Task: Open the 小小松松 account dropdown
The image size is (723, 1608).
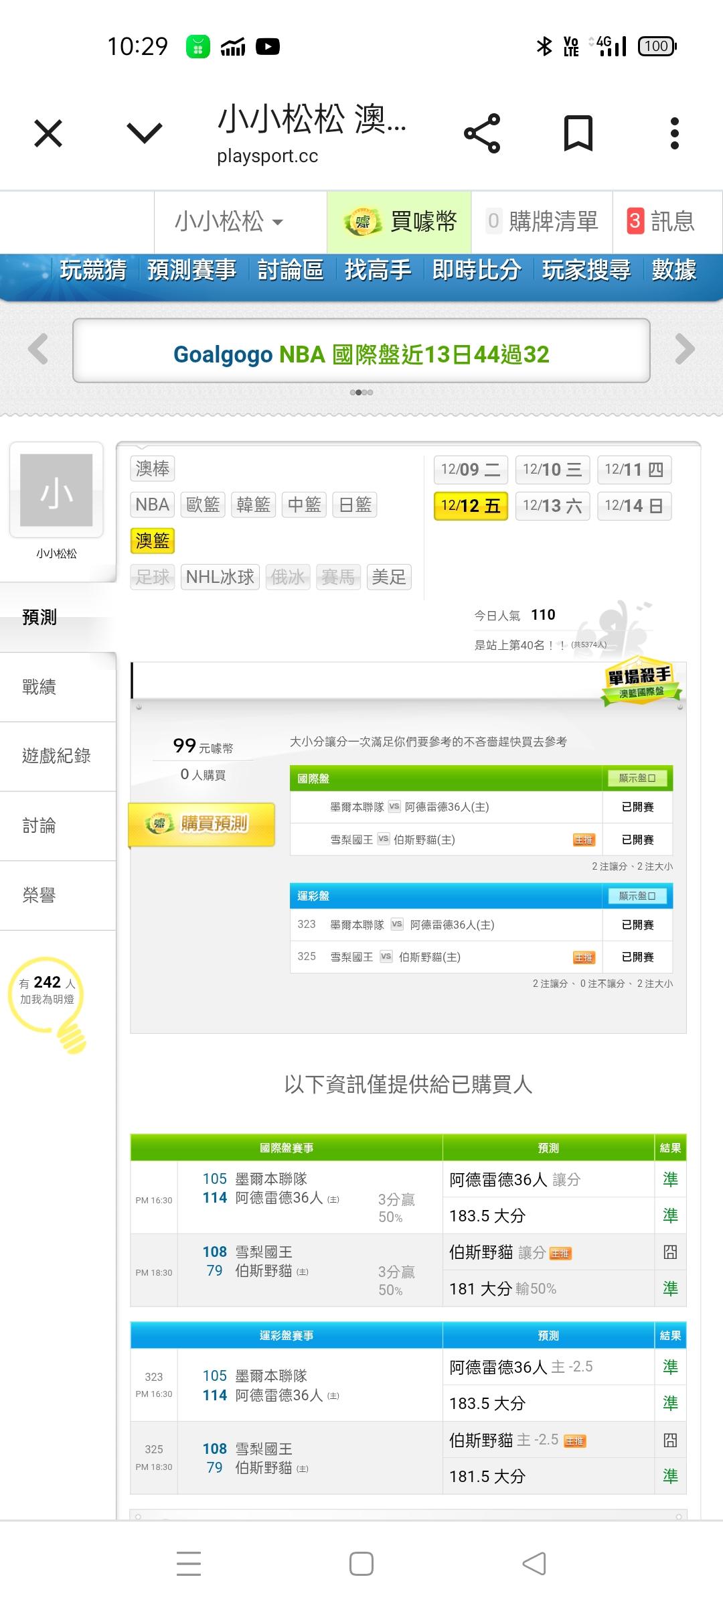Action: pyautogui.click(x=229, y=222)
